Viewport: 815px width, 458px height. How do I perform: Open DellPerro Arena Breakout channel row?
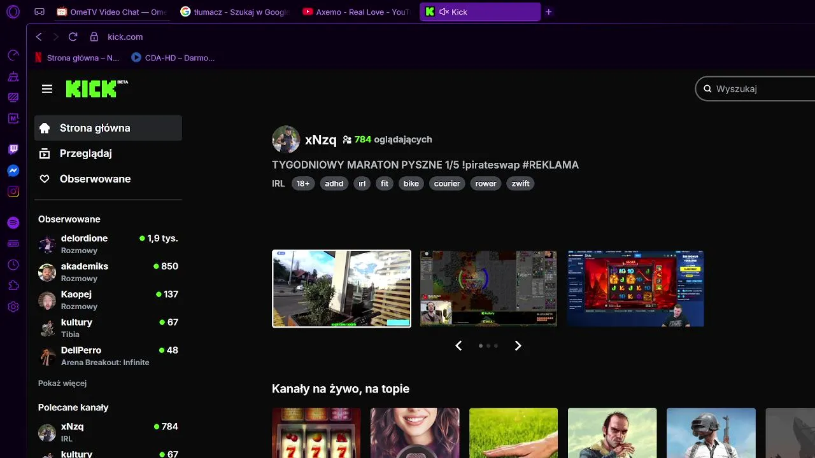(108, 356)
